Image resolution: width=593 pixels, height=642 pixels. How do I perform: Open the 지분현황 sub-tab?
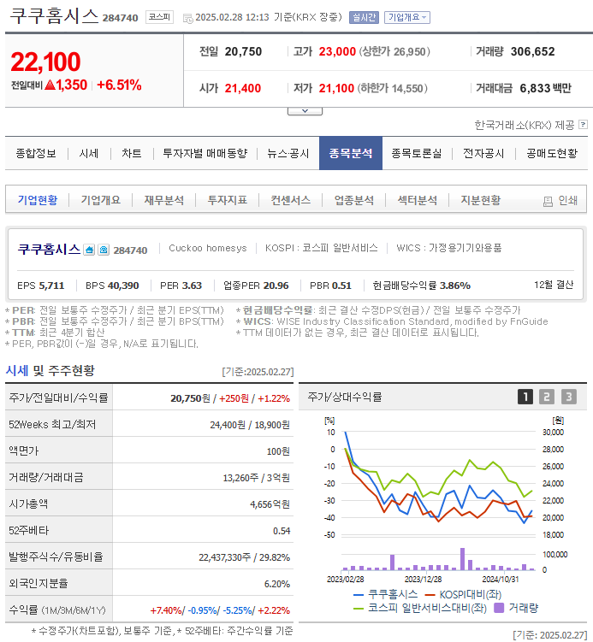click(x=481, y=200)
